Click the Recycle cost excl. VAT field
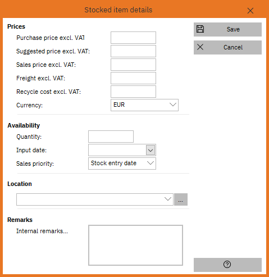 pos(133,92)
